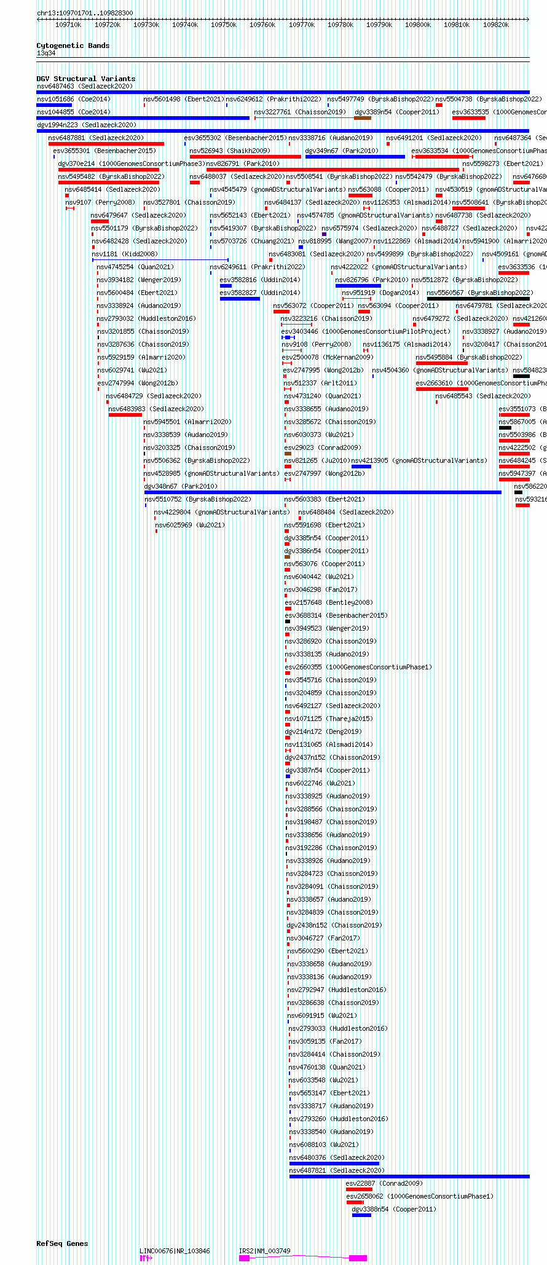Select nsv5495884 (ByrskaBishop2022) variant
The height and width of the screenshot is (1265, 547).
tap(469, 357)
